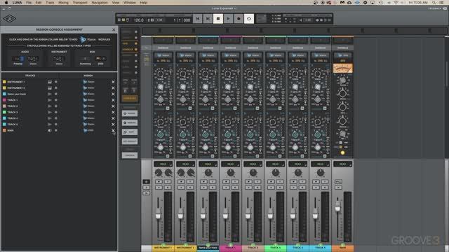Click the INSTRUMENT 1 yellow color swatch
Image resolution: width=449 pixels, height=252 pixels.
tap(4, 82)
